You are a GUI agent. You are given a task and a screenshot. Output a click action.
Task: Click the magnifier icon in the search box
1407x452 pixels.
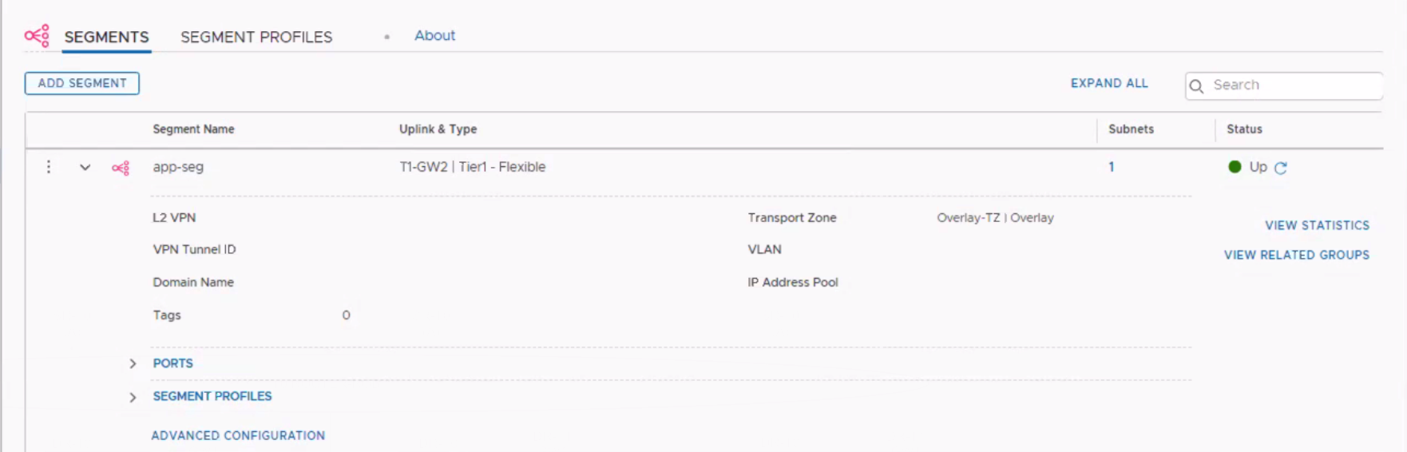1196,86
